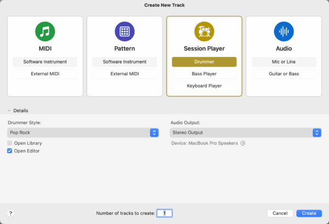Click the blue Audio waveform icon
329x224 pixels.
[283, 32]
